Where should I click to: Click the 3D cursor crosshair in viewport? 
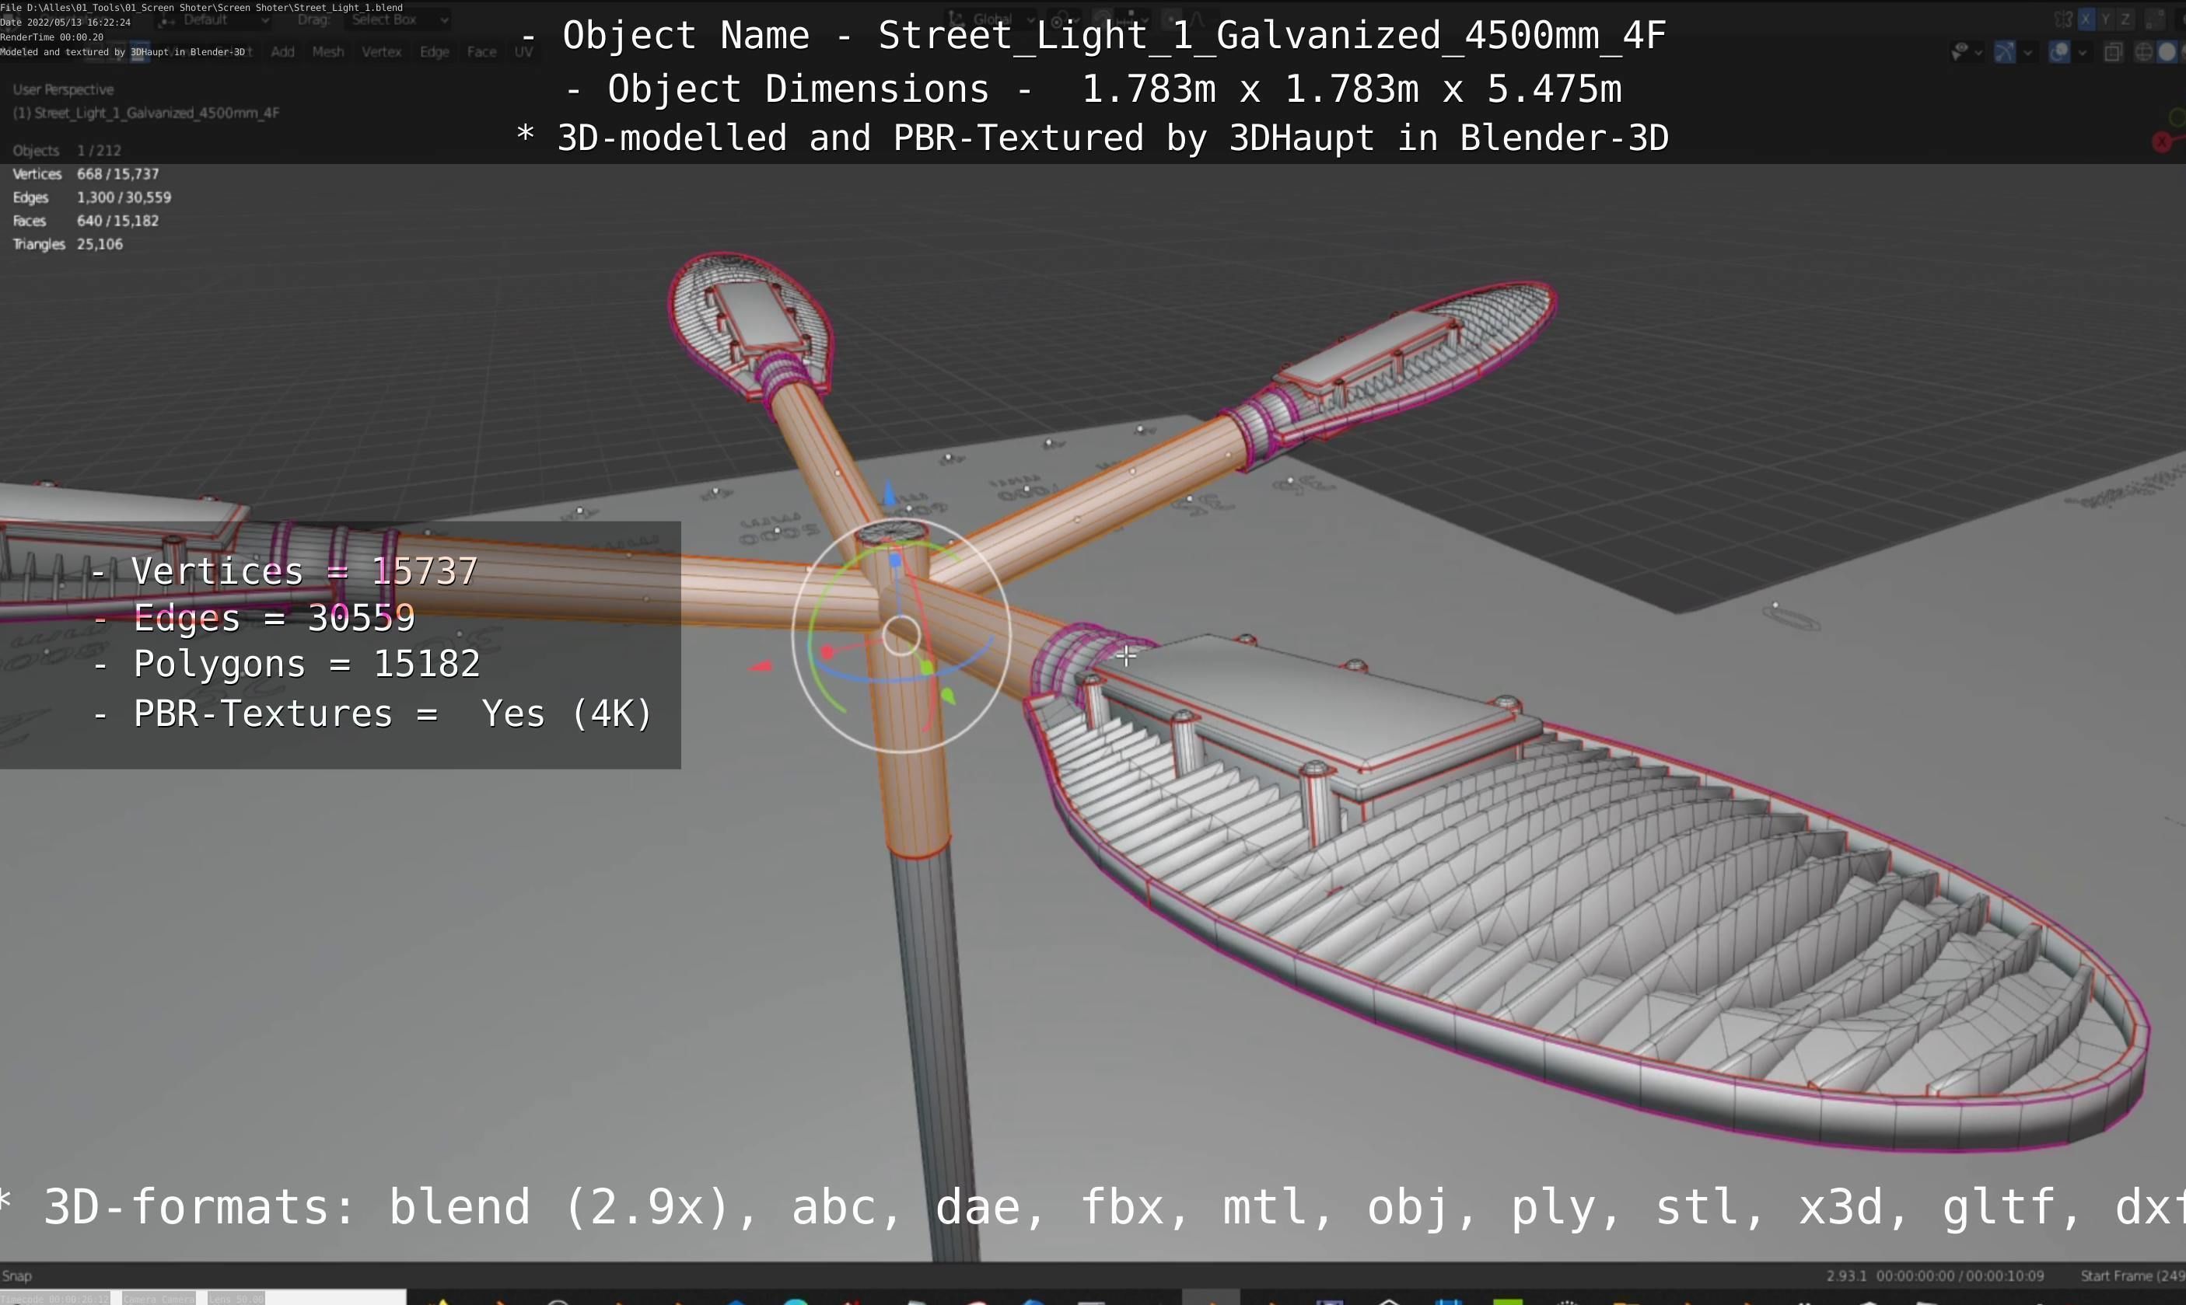(1126, 655)
